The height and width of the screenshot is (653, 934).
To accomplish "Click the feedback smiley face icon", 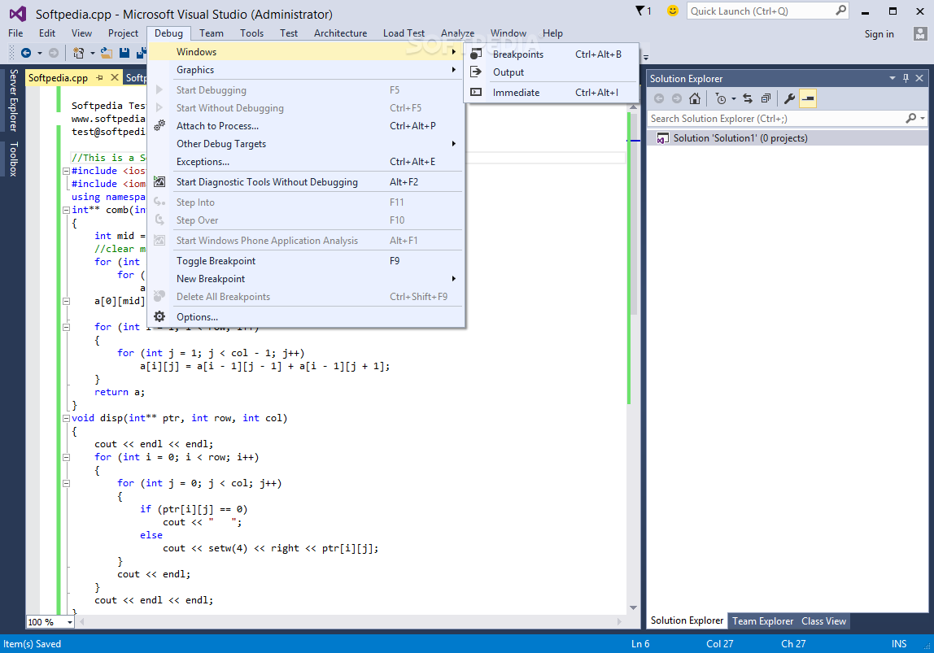I will pos(673,11).
